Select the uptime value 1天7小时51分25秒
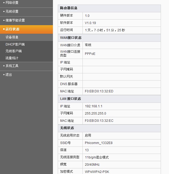This screenshot has width=169, height=174. pos(105,30)
